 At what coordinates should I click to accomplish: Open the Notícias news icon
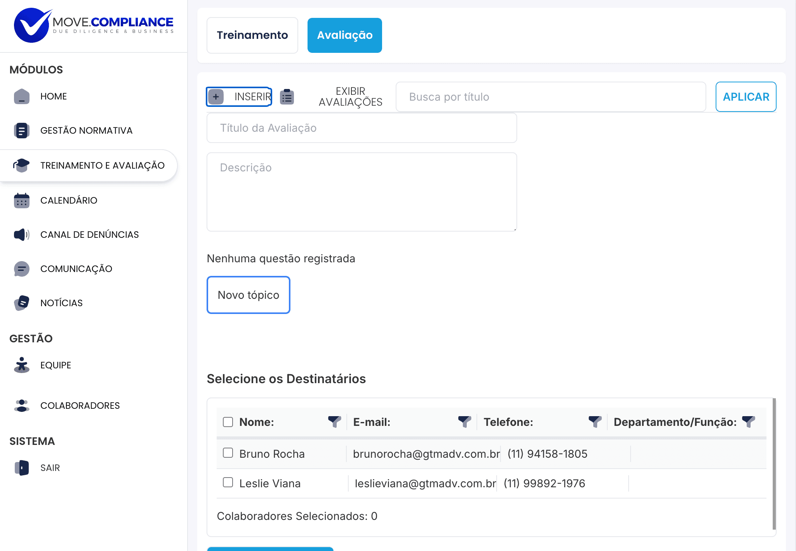point(22,303)
